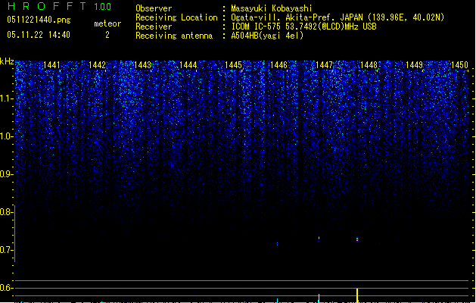Click the meteor echo spot near 1447
476x303 pixels.
[x=319, y=239]
